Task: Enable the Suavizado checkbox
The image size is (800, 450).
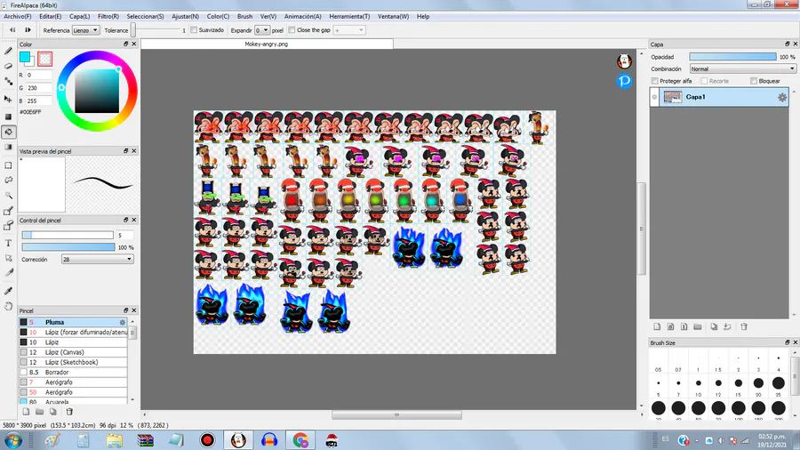Action: pyautogui.click(x=194, y=30)
